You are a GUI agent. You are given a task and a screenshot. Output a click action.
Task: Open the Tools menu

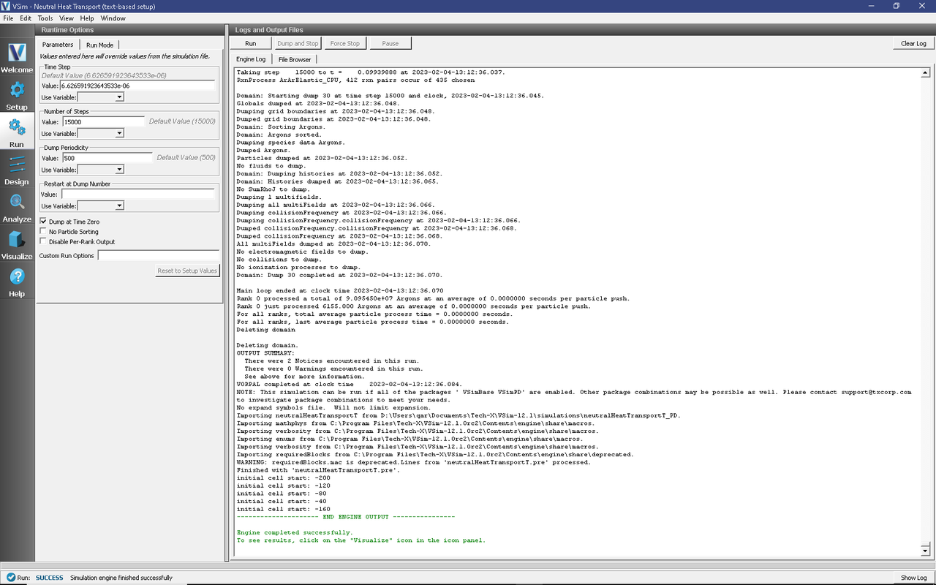(x=45, y=18)
